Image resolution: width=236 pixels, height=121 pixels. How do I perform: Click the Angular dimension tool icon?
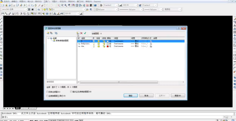coord(28,14)
